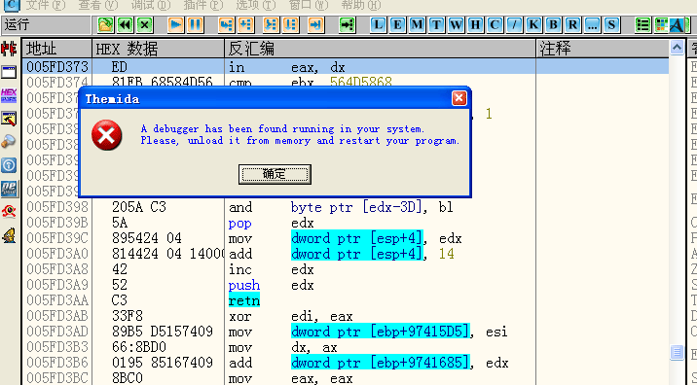
Task: Click the Restart program rewind icon
Action: pos(125,24)
